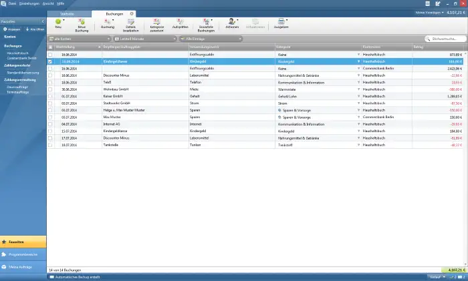This screenshot has width=468, height=281.
Task: Uncheck the selected Kindergeldkasse row checkbox
Action: coord(50,61)
